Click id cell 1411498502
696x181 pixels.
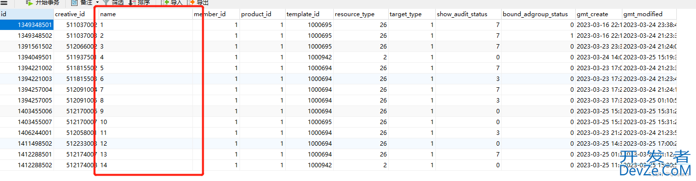point(27,144)
